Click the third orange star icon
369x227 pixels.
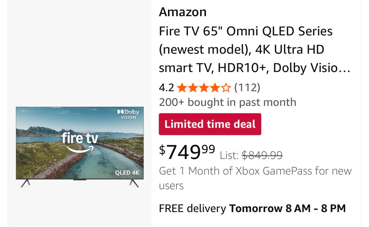coord(204,88)
